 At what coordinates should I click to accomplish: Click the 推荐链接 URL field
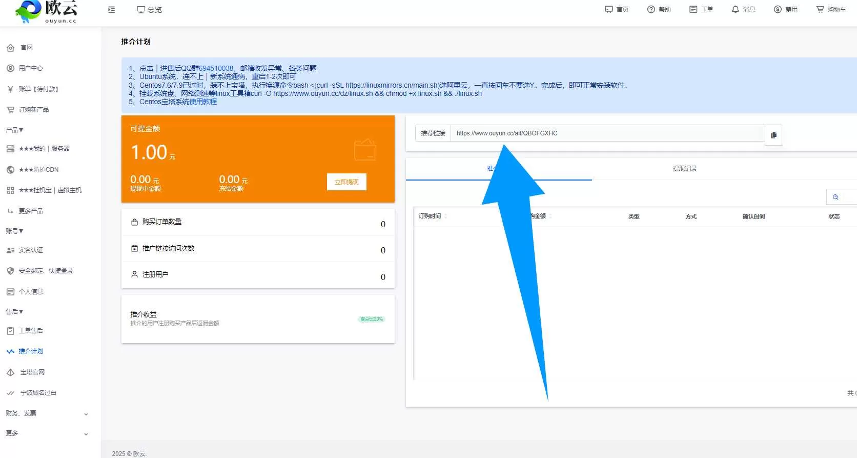607,133
